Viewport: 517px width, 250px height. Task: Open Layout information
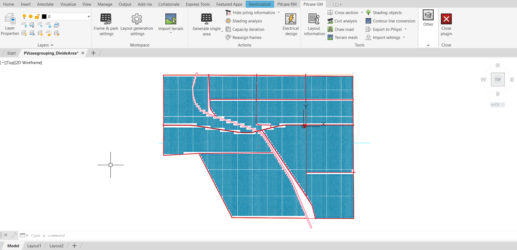click(x=314, y=24)
